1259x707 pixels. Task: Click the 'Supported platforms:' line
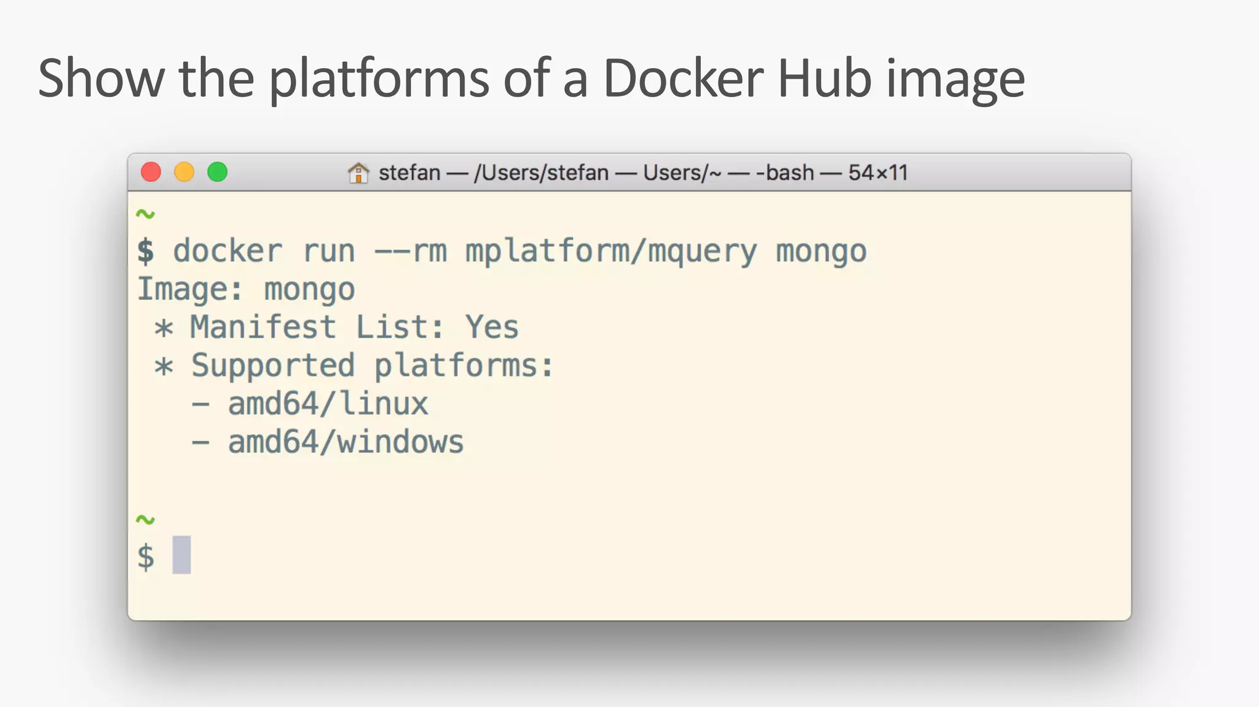point(373,366)
